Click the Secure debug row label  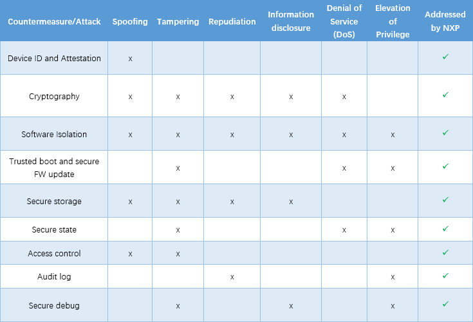coord(54,305)
